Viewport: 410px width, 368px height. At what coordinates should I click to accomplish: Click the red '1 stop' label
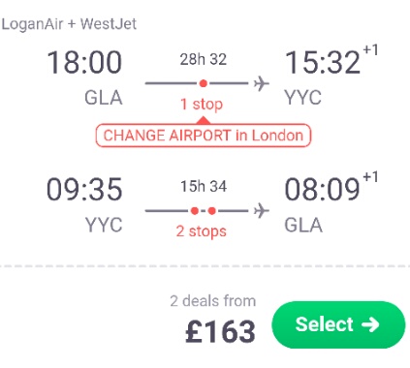(202, 105)
